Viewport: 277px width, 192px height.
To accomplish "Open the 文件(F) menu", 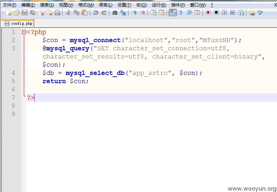I will pyautogui.click(x=10, y=5).
